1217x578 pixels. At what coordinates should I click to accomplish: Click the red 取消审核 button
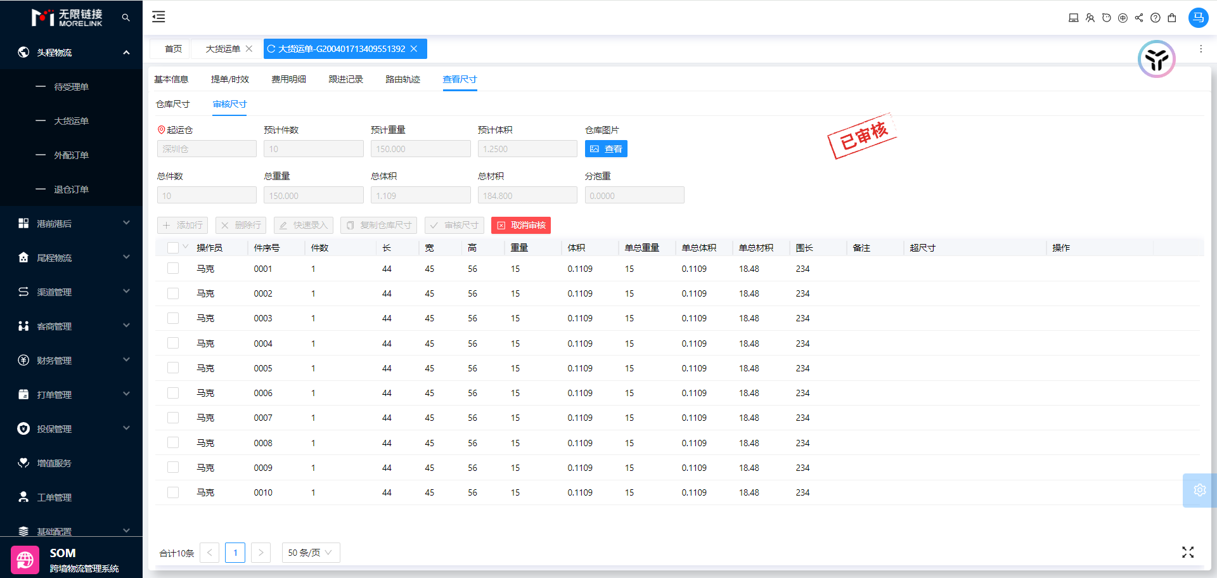(521, 225)
